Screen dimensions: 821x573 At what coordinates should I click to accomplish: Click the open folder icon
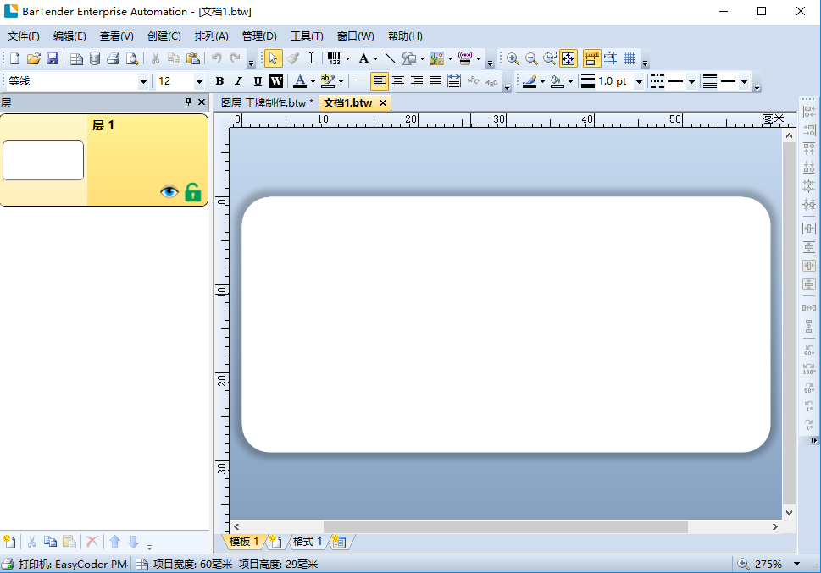tap(34, 58)
